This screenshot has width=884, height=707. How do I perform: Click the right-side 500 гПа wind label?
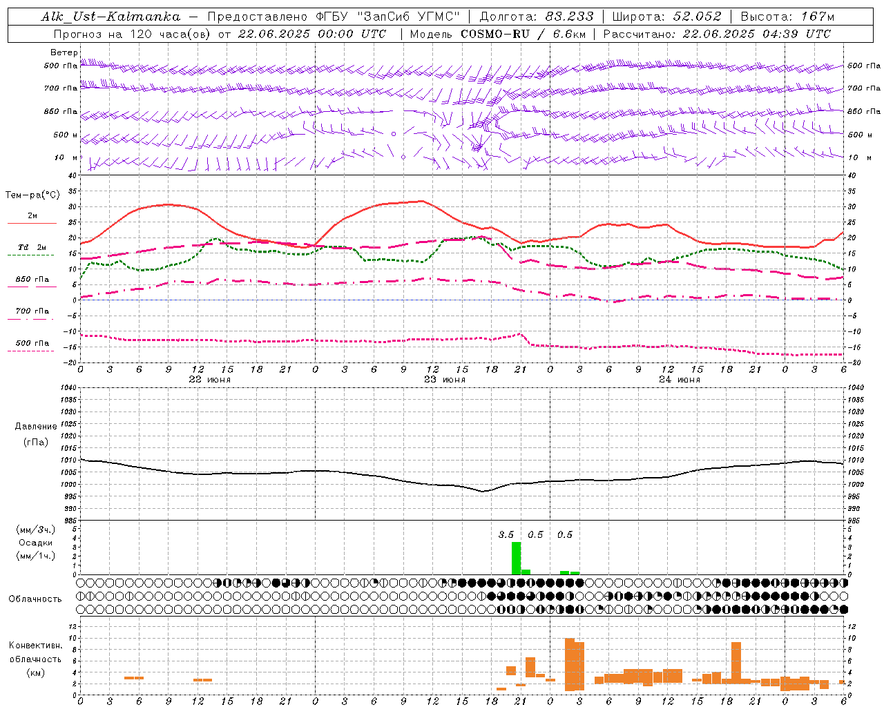click(864, 66)
